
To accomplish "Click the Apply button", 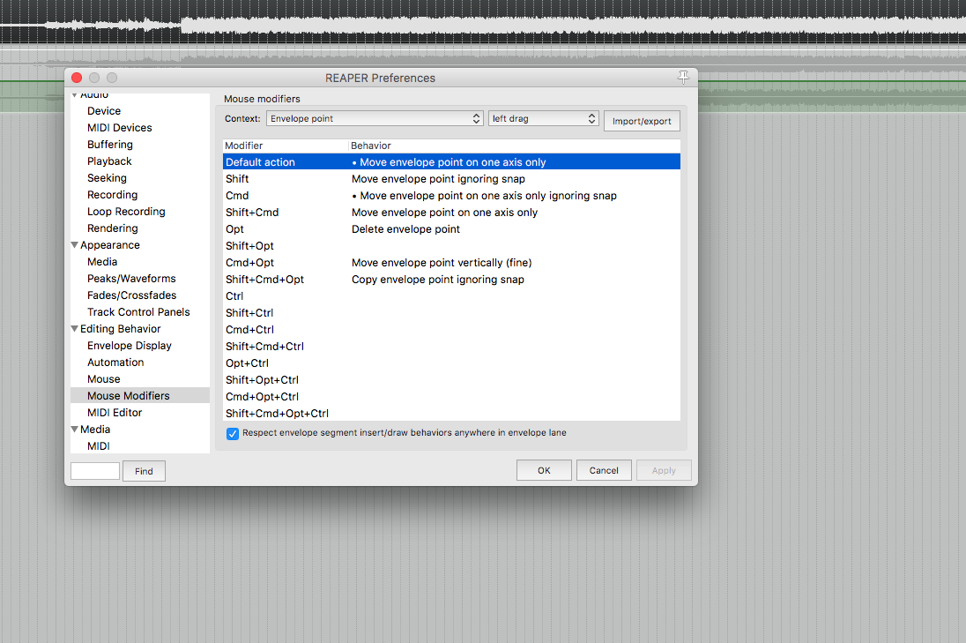I will pyautogui.click(x=664, y=470).
